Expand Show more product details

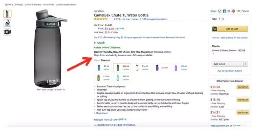pyautogui.click(x=101, y=113)
